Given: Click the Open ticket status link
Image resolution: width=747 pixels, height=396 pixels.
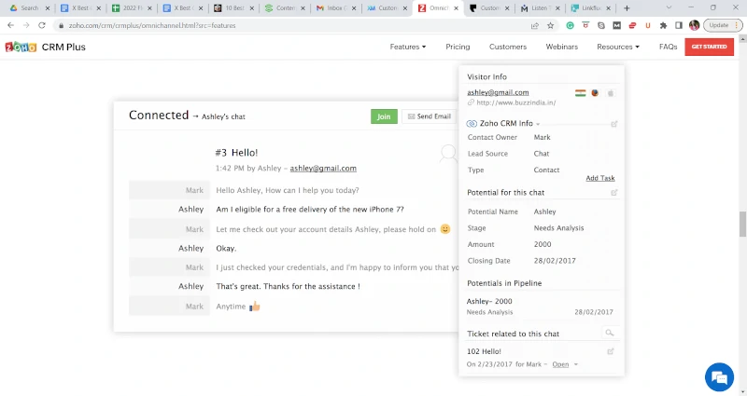Looking at the screenshot, I should (x=560, y=364).
